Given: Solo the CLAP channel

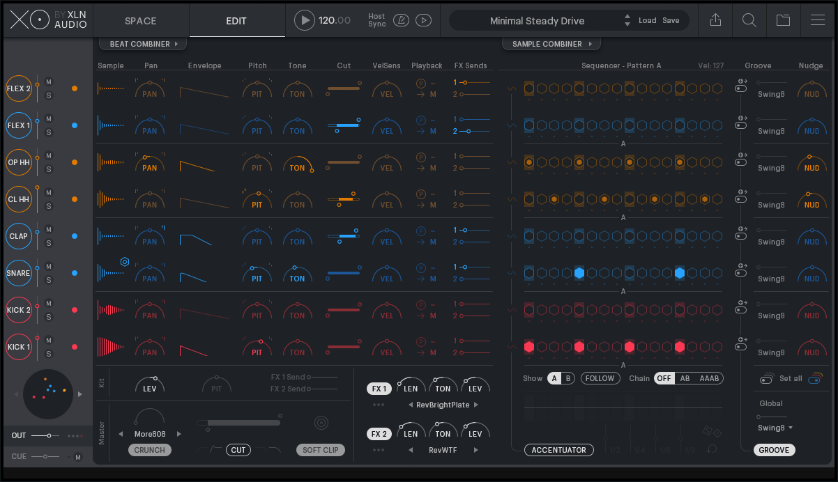Looking at the screenshot, I should click(49, 243).
